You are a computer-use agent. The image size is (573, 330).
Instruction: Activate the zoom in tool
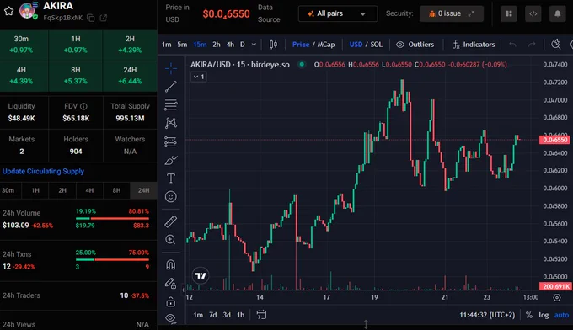(x=171, y=239)
